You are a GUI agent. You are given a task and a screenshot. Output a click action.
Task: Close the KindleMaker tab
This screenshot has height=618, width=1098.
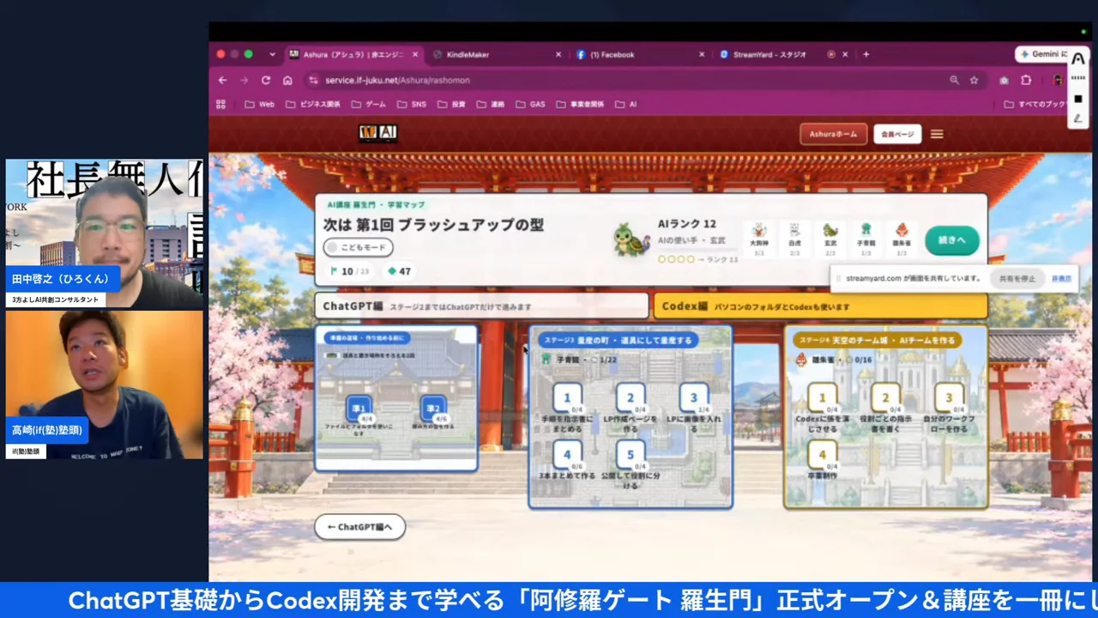point(558,54)
